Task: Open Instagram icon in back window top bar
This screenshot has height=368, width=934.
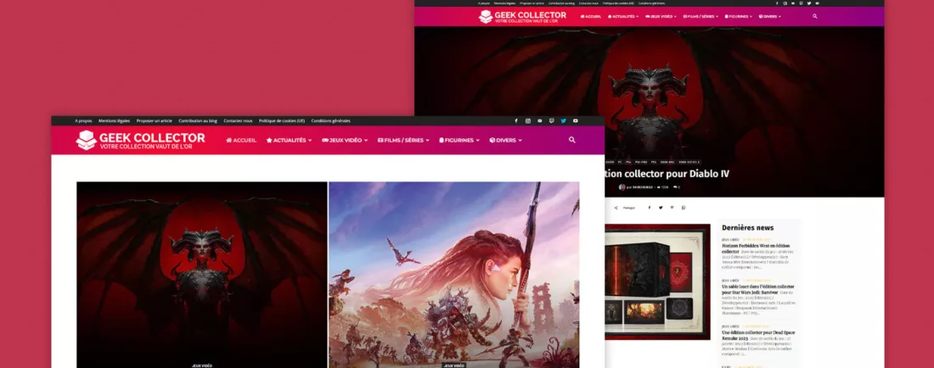Action: coord(785,3)
